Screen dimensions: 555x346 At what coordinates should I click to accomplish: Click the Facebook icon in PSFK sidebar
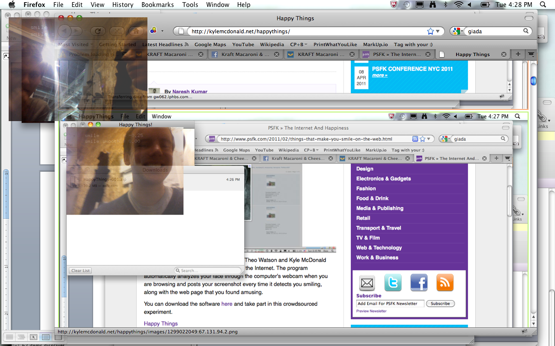click(x=418, y=283)
